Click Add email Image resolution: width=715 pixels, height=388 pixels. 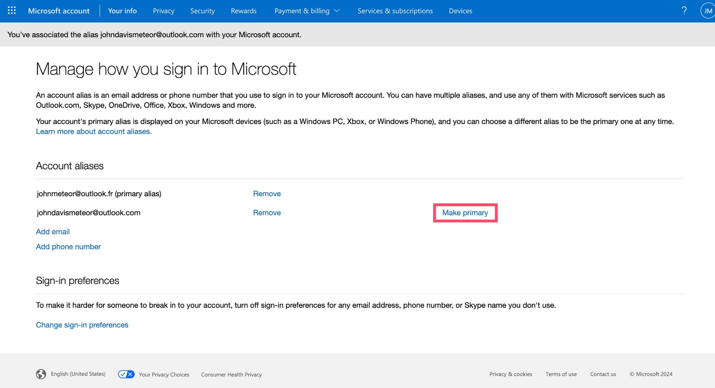coord(53,232)
